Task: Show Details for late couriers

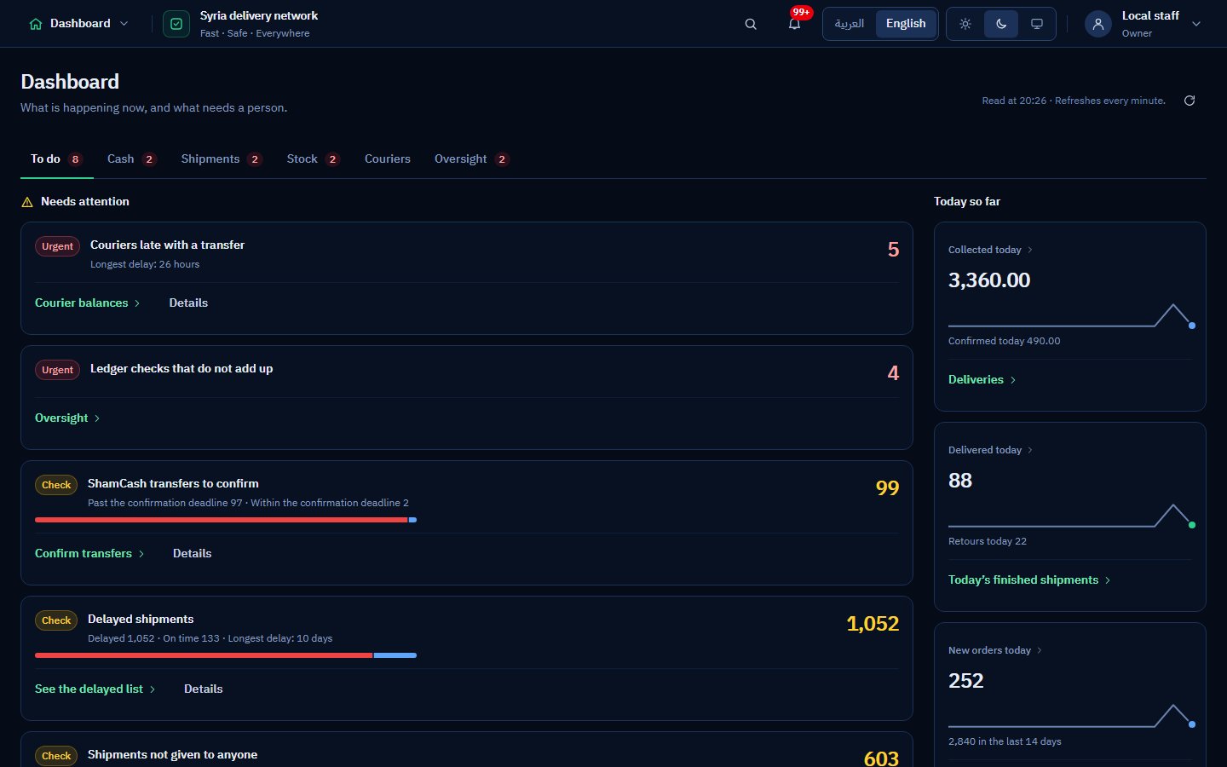Action: 188,303
